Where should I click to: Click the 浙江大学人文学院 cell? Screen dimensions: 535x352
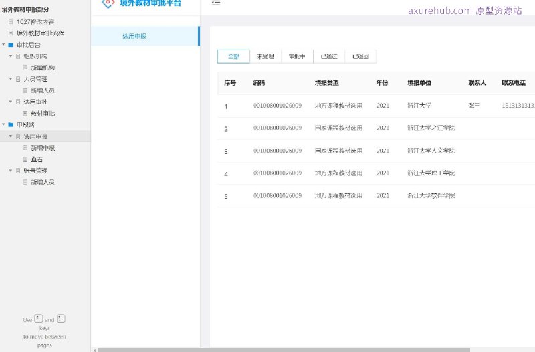point(431,151)
